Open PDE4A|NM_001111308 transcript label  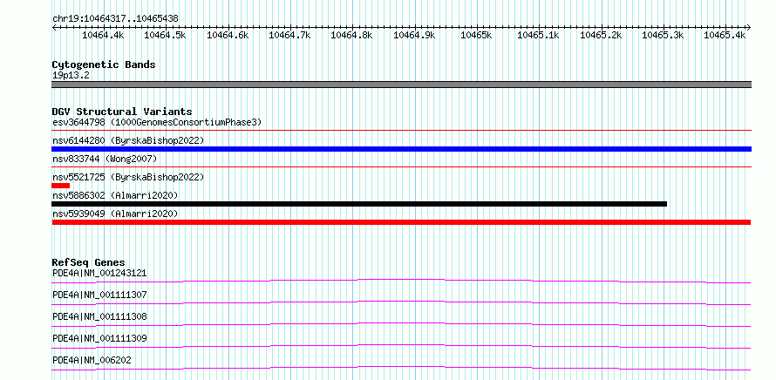pyautogui.click(x=99, y=316)
